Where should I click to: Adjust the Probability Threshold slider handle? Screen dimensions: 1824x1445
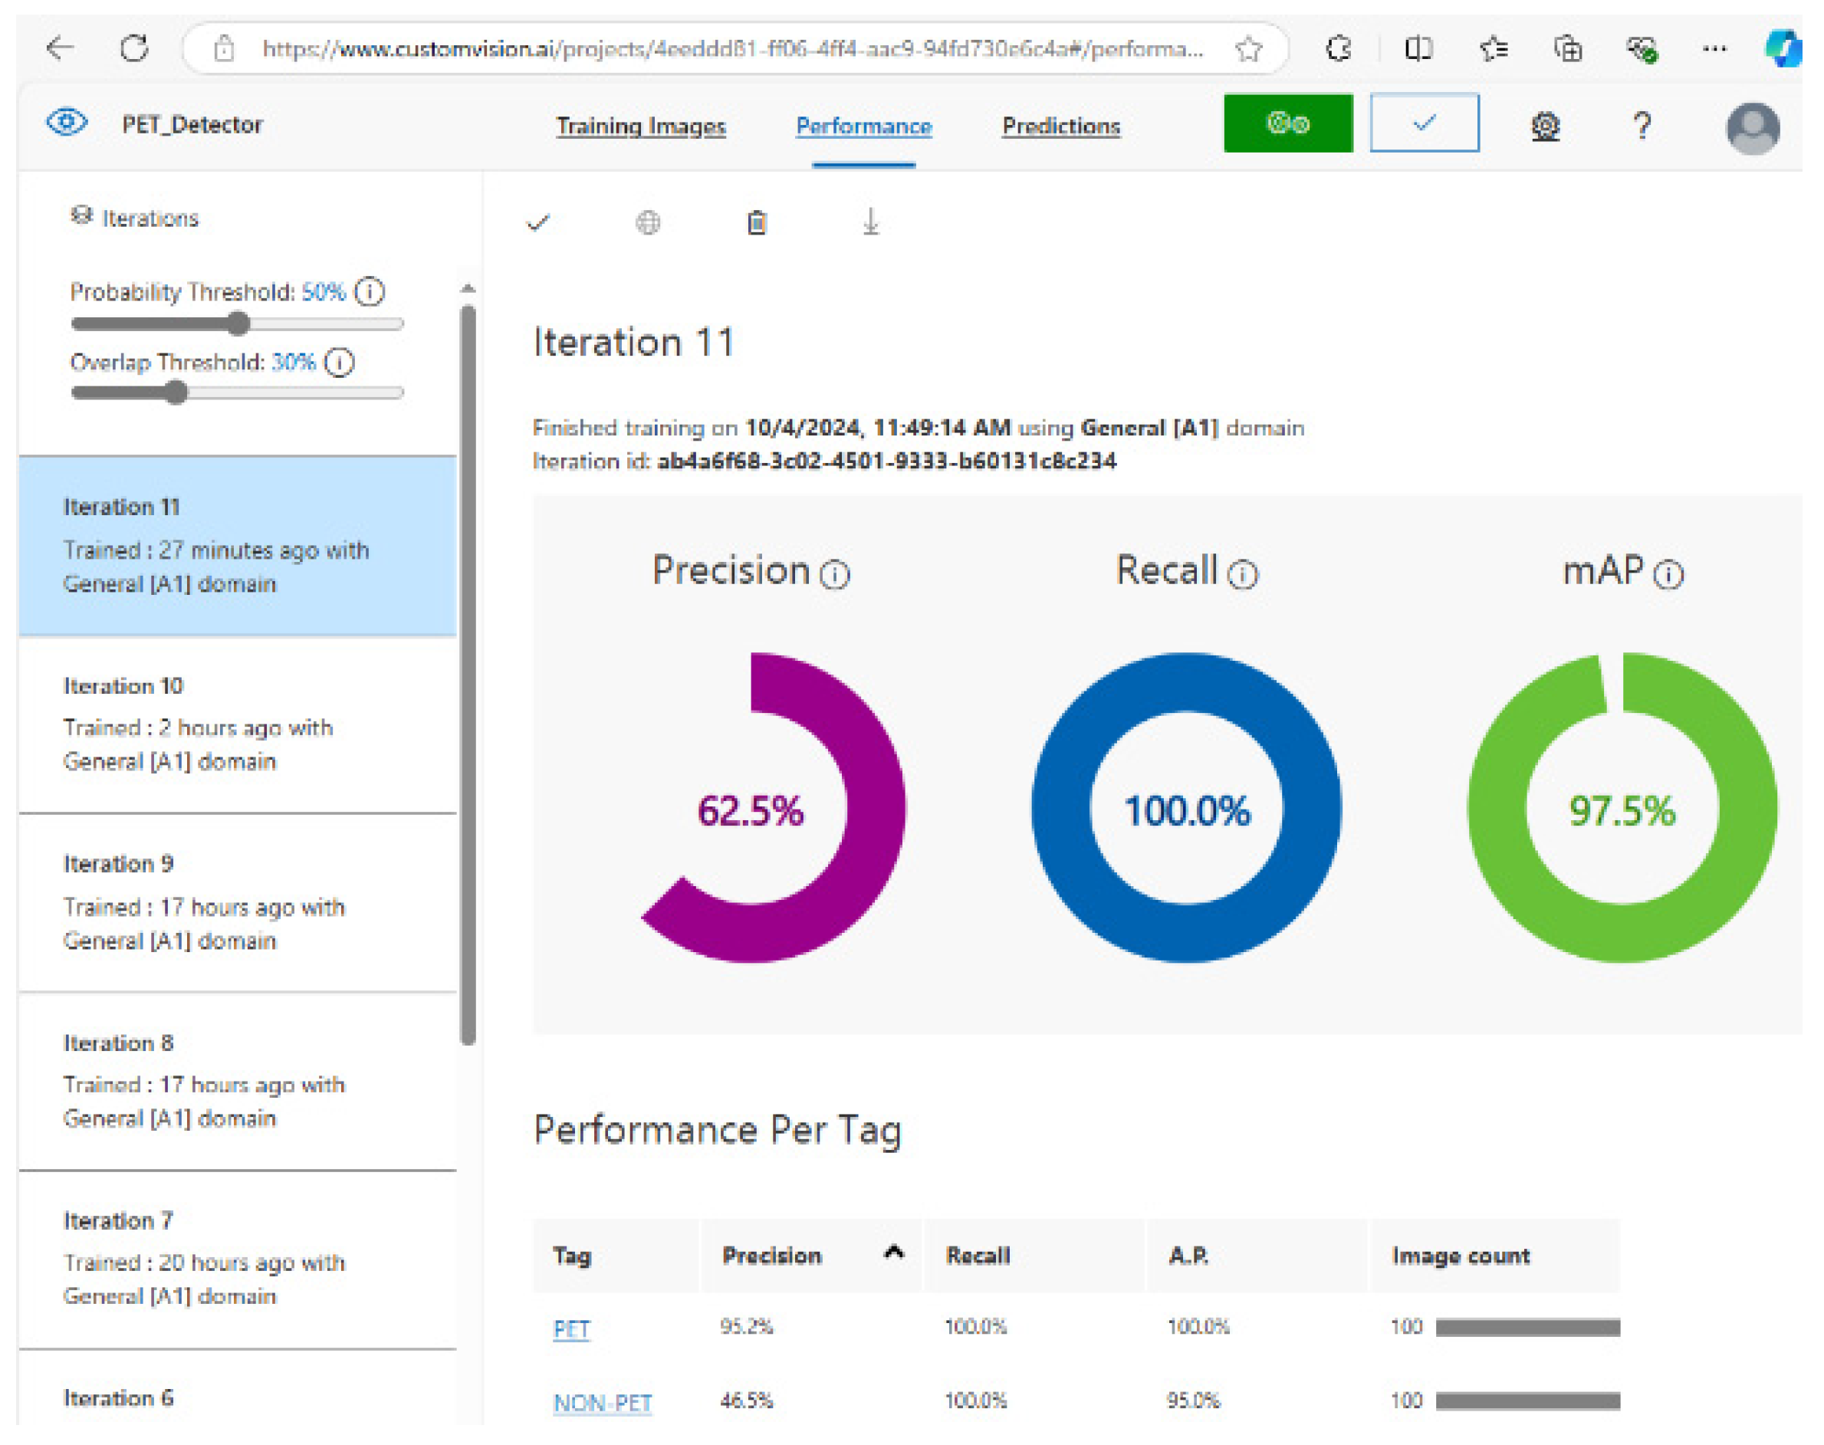tap(239, 323)
